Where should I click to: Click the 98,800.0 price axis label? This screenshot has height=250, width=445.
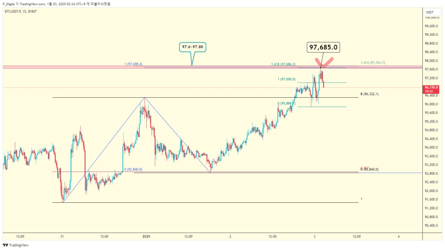click(430, 43)
